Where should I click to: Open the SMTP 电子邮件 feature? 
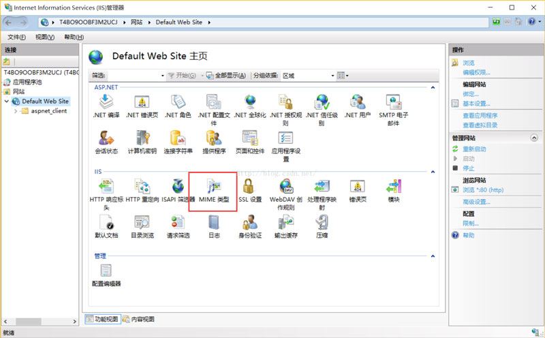pyautogui.click(x=394, y=110)
